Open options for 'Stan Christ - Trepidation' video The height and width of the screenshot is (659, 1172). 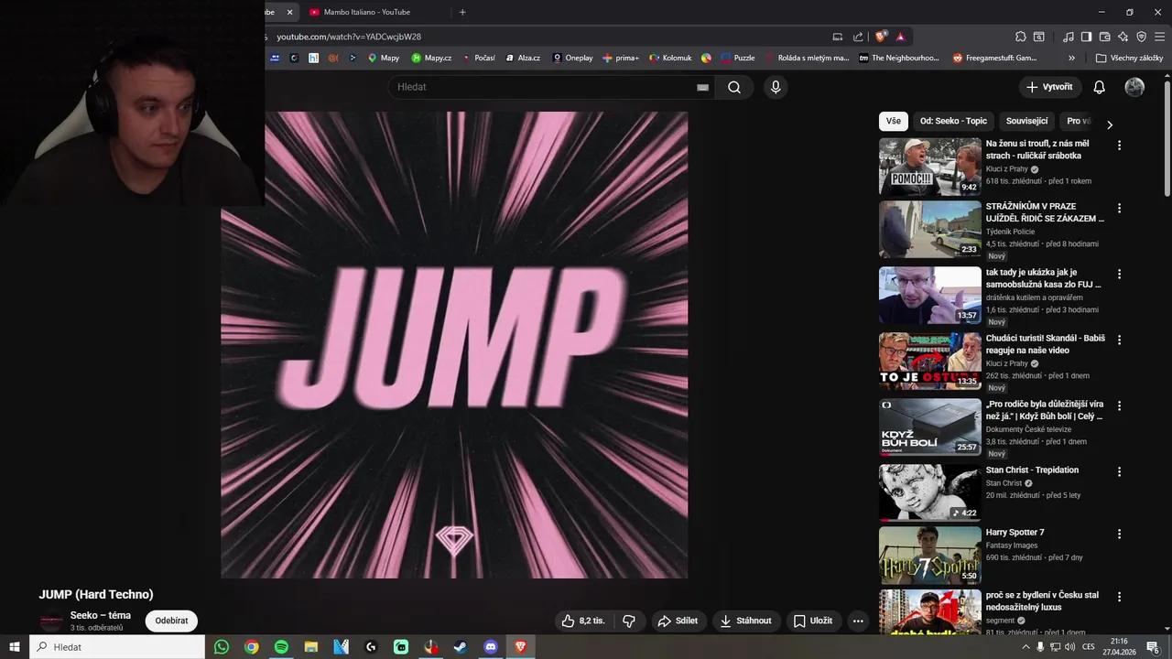point(1119,471)
